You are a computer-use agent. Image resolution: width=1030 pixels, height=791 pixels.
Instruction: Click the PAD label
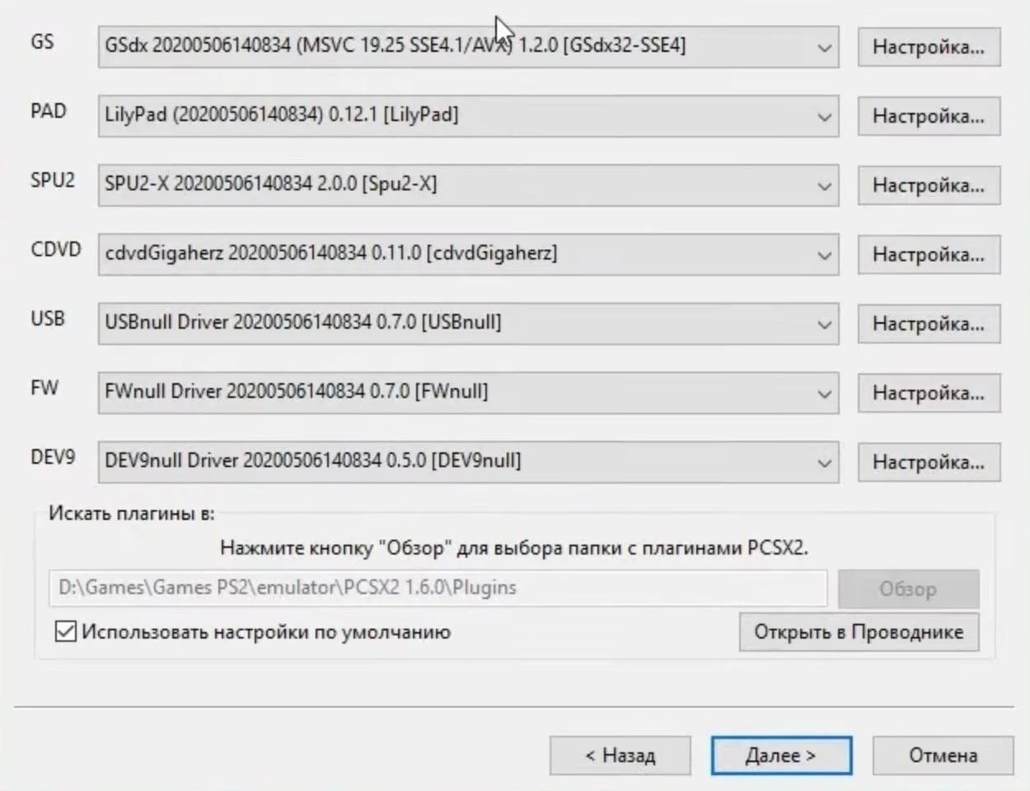pyautogui.click(x=49, y=110)
